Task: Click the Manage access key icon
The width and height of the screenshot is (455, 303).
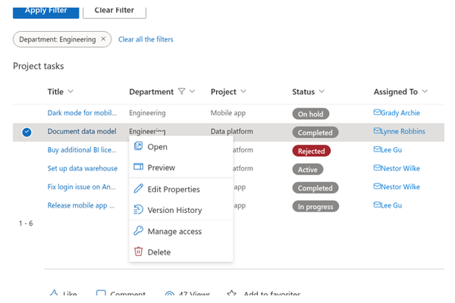Action: click(139, 231)
